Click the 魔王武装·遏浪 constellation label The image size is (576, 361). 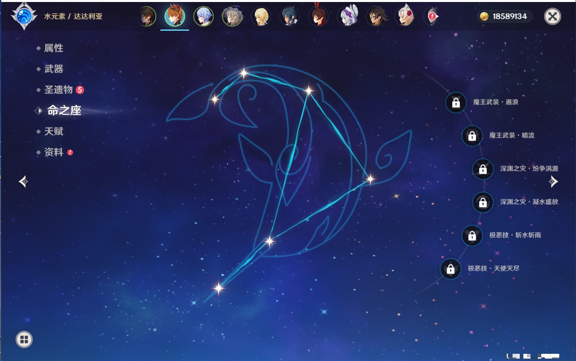click(495, 102)
